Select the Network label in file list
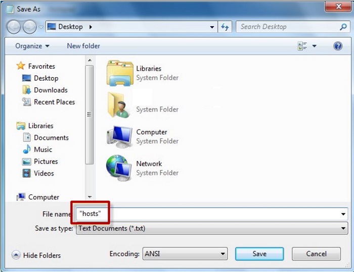Screen dimensions: 354x272 [x=149, y=164]
